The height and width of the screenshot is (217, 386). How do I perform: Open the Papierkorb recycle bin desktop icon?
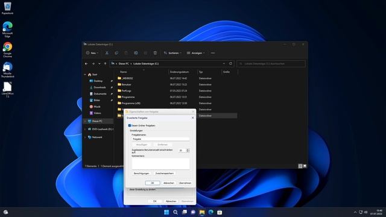(x=7, y=8)
